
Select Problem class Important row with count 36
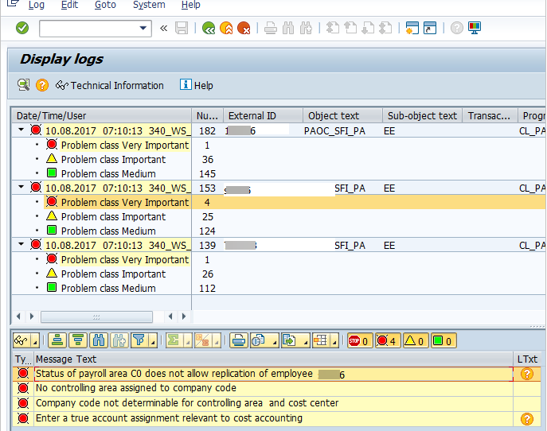pyautogui.click(x=279, y=159)
